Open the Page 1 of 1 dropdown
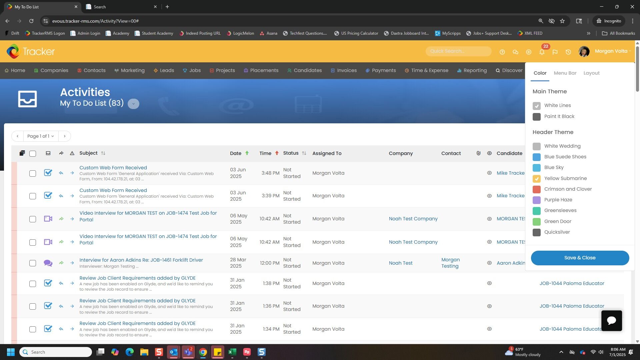Viewport: 640px width, 360px height. click(x=41, y=136)
